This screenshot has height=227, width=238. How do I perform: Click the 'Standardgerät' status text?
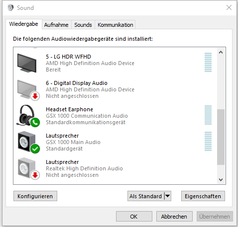(64, 149)
